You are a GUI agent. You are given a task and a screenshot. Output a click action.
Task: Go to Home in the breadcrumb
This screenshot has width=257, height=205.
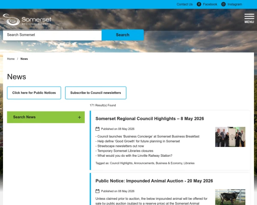pos(11,59)
